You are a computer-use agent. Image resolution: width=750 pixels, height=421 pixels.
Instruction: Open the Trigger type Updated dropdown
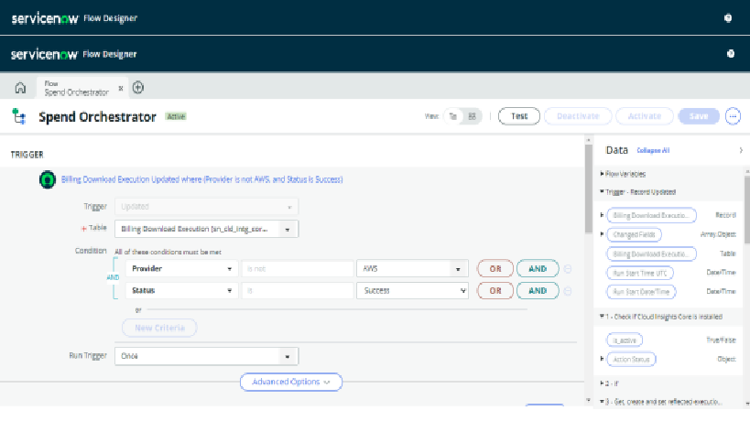[x=207, y=207]
